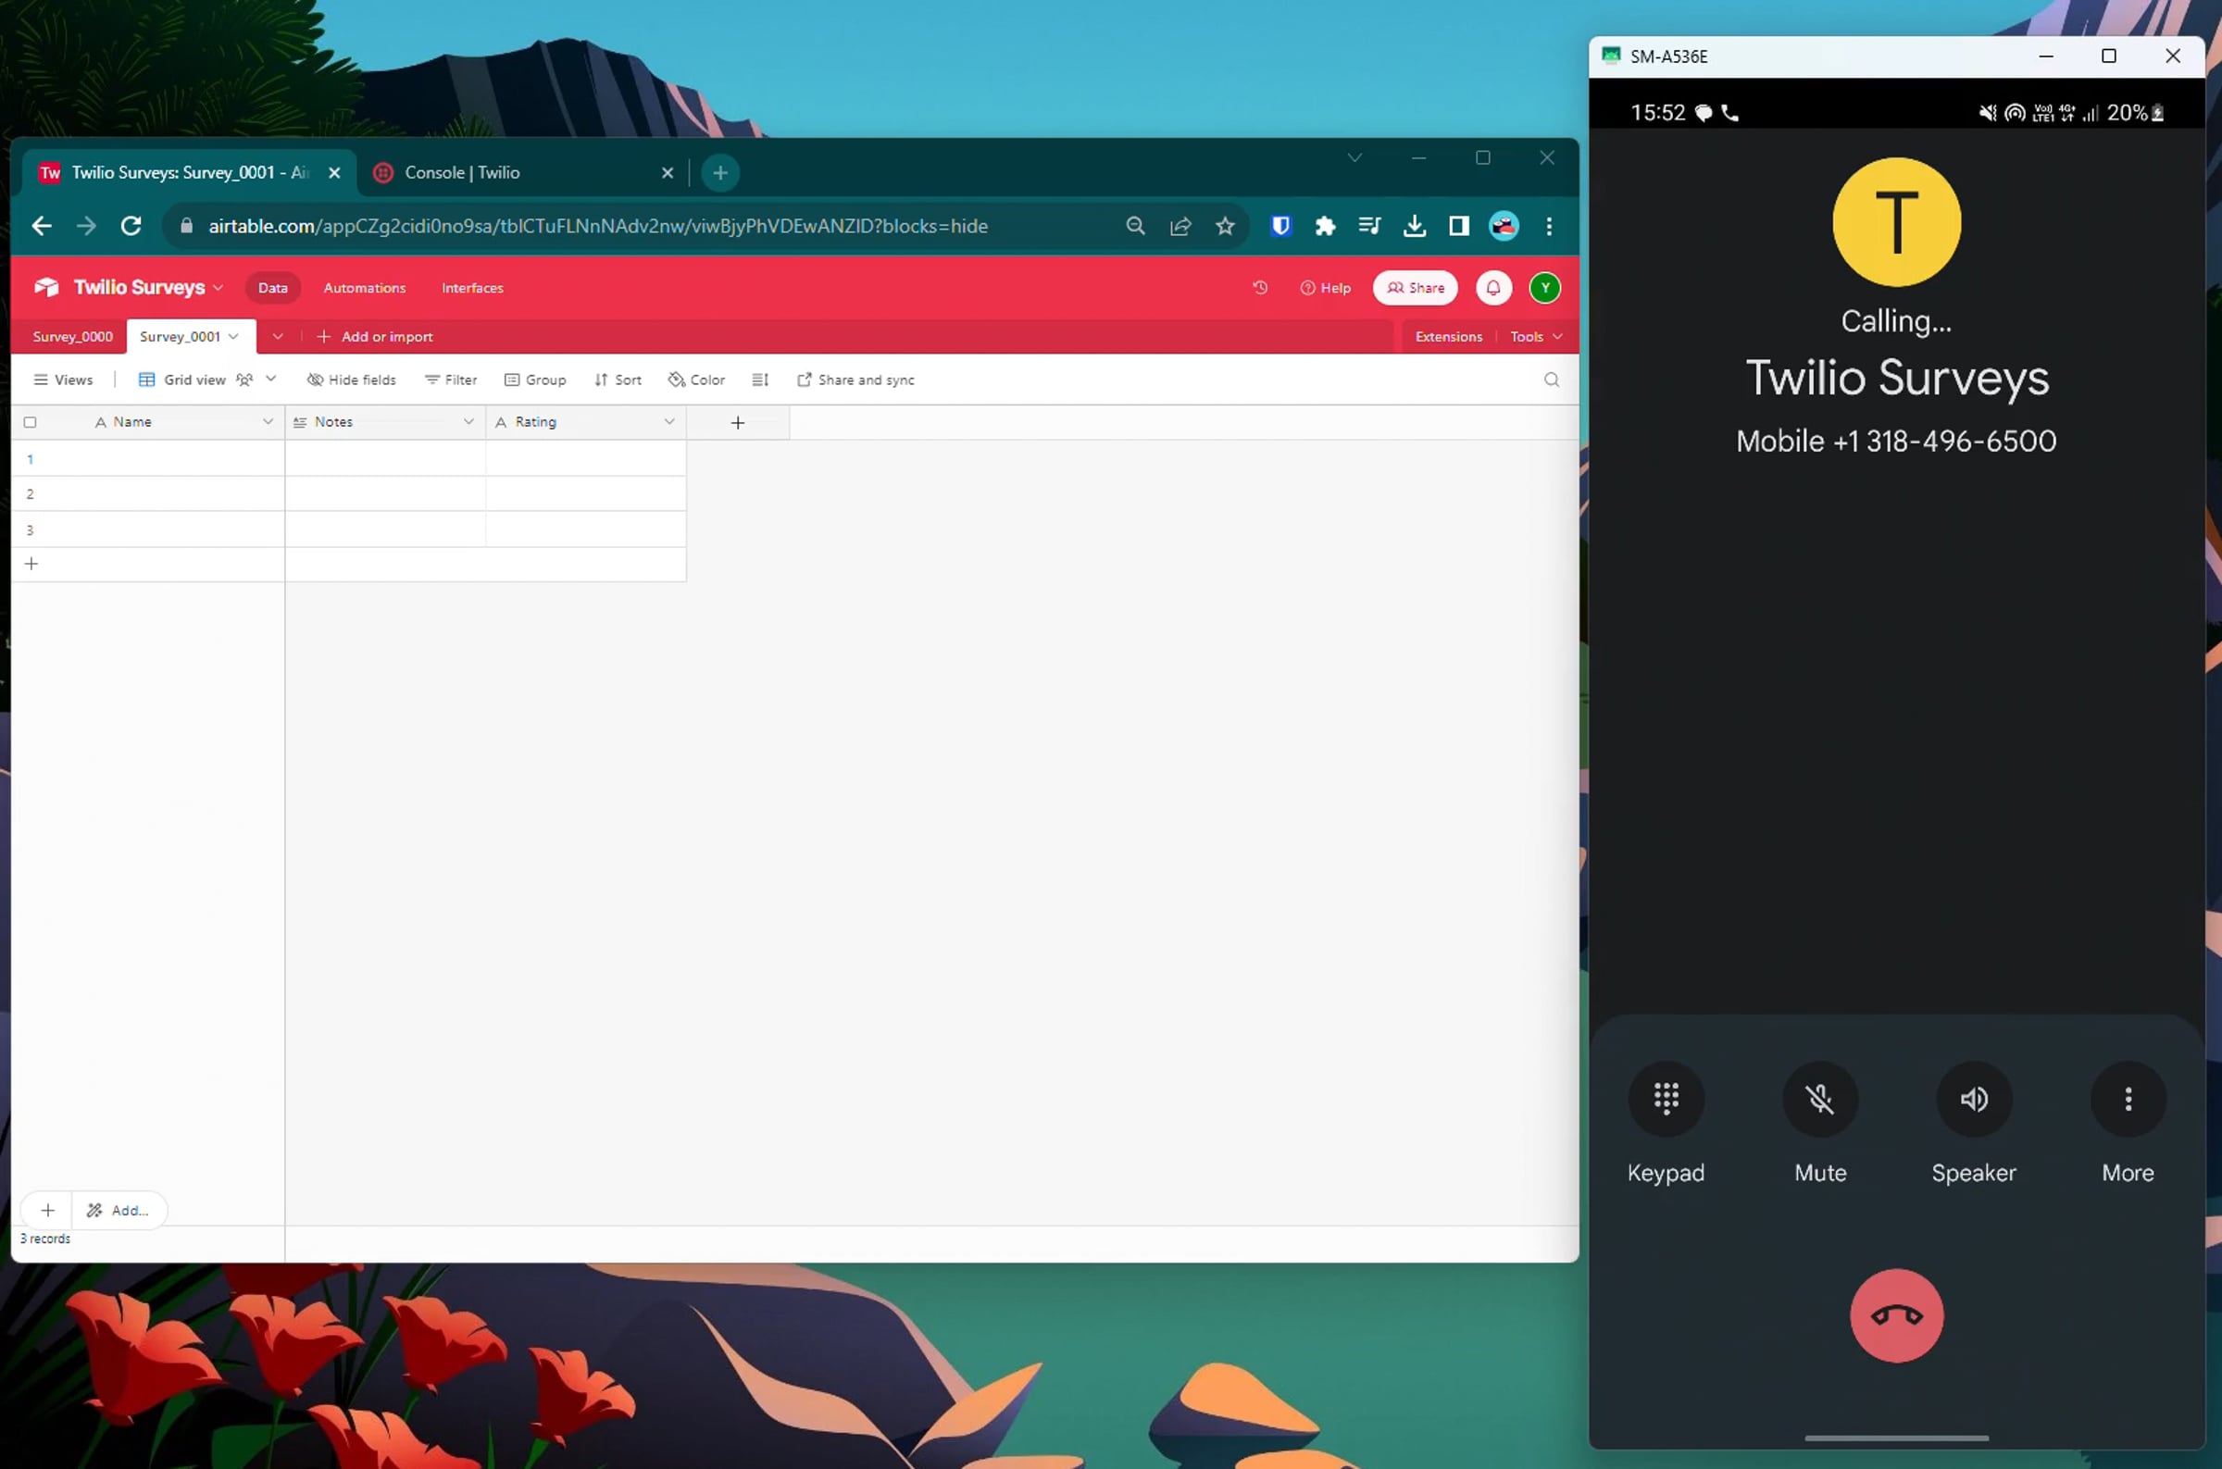The width and height of the screenshot is (2222, 1469).
Task: Click the phone number +1 318-496-6500
Action: [x=1943, y=441]
